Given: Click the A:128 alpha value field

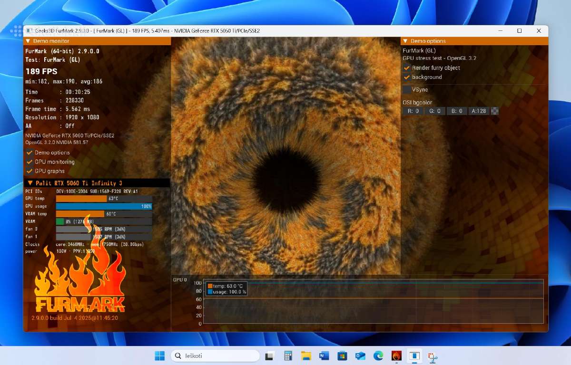Looking at the screenshot, I should point(479,111).
